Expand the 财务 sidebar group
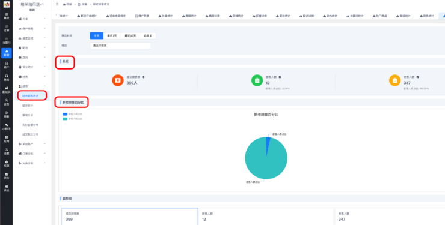445x225 pixels. tap(32, 77)
